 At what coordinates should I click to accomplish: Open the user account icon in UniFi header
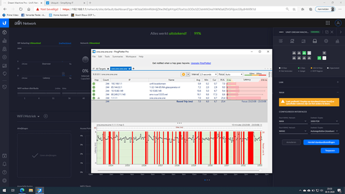coord(338,23)
